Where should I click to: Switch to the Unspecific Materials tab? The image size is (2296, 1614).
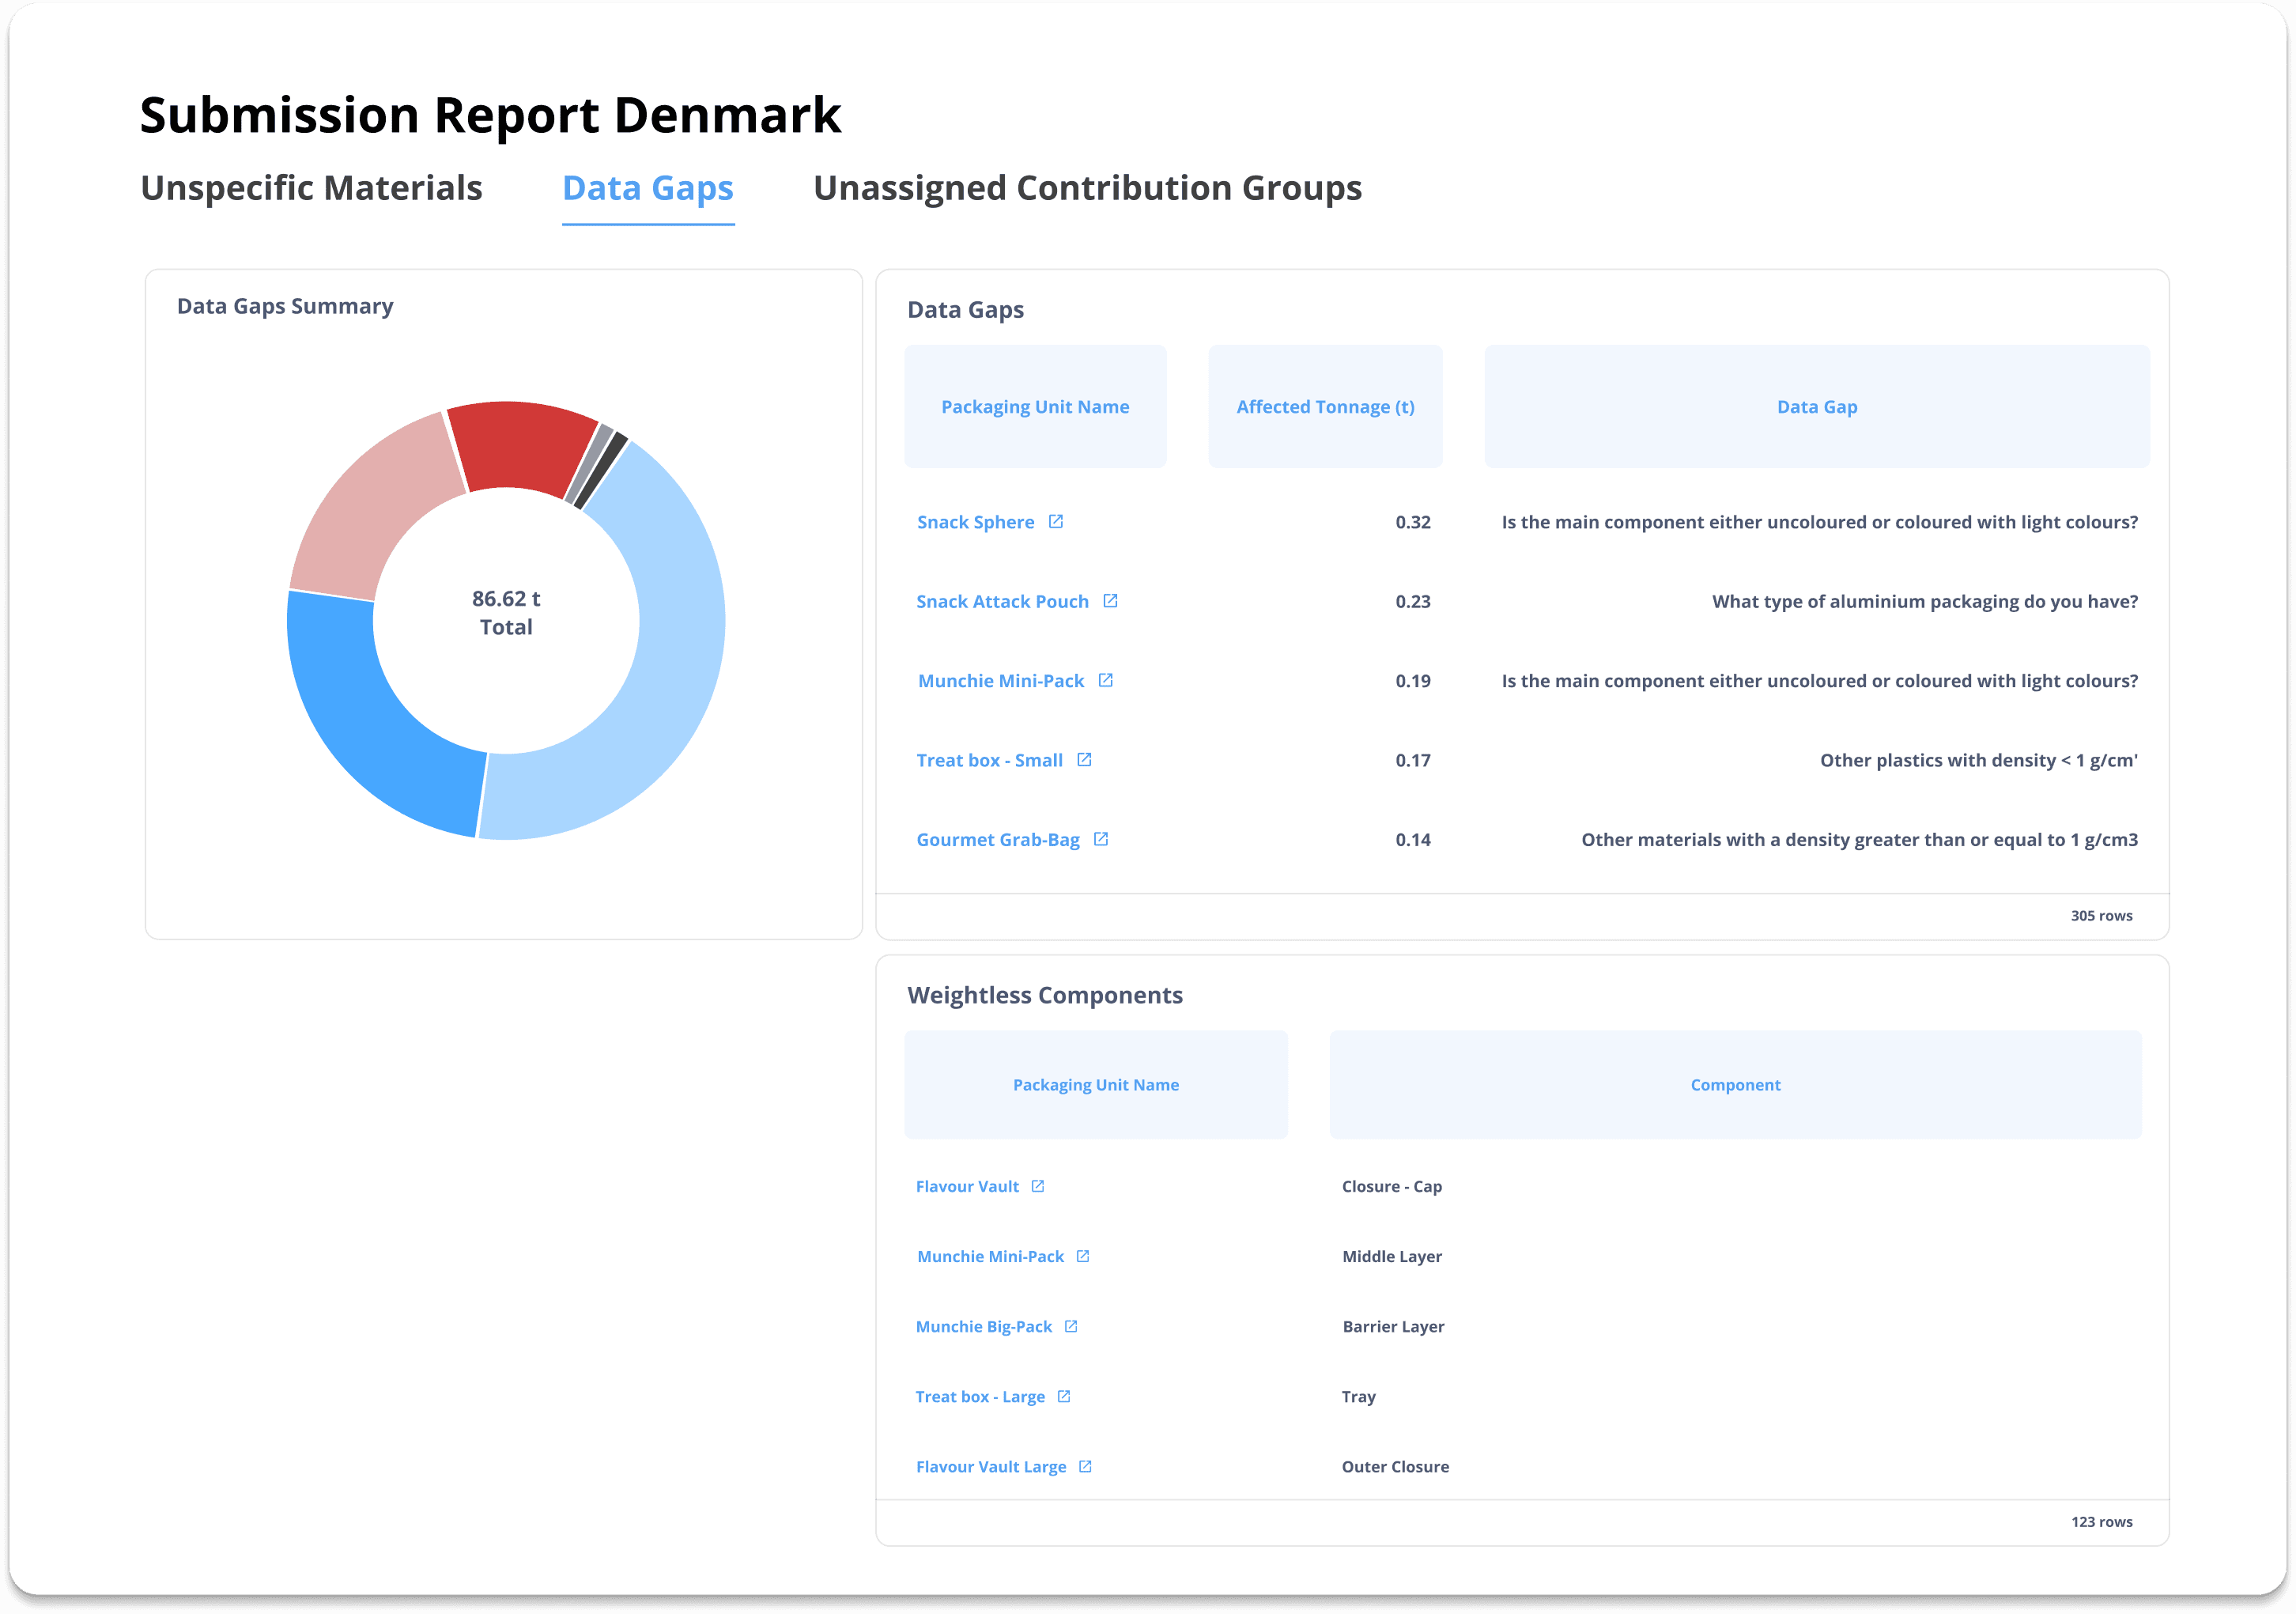(x=311, y=188)
